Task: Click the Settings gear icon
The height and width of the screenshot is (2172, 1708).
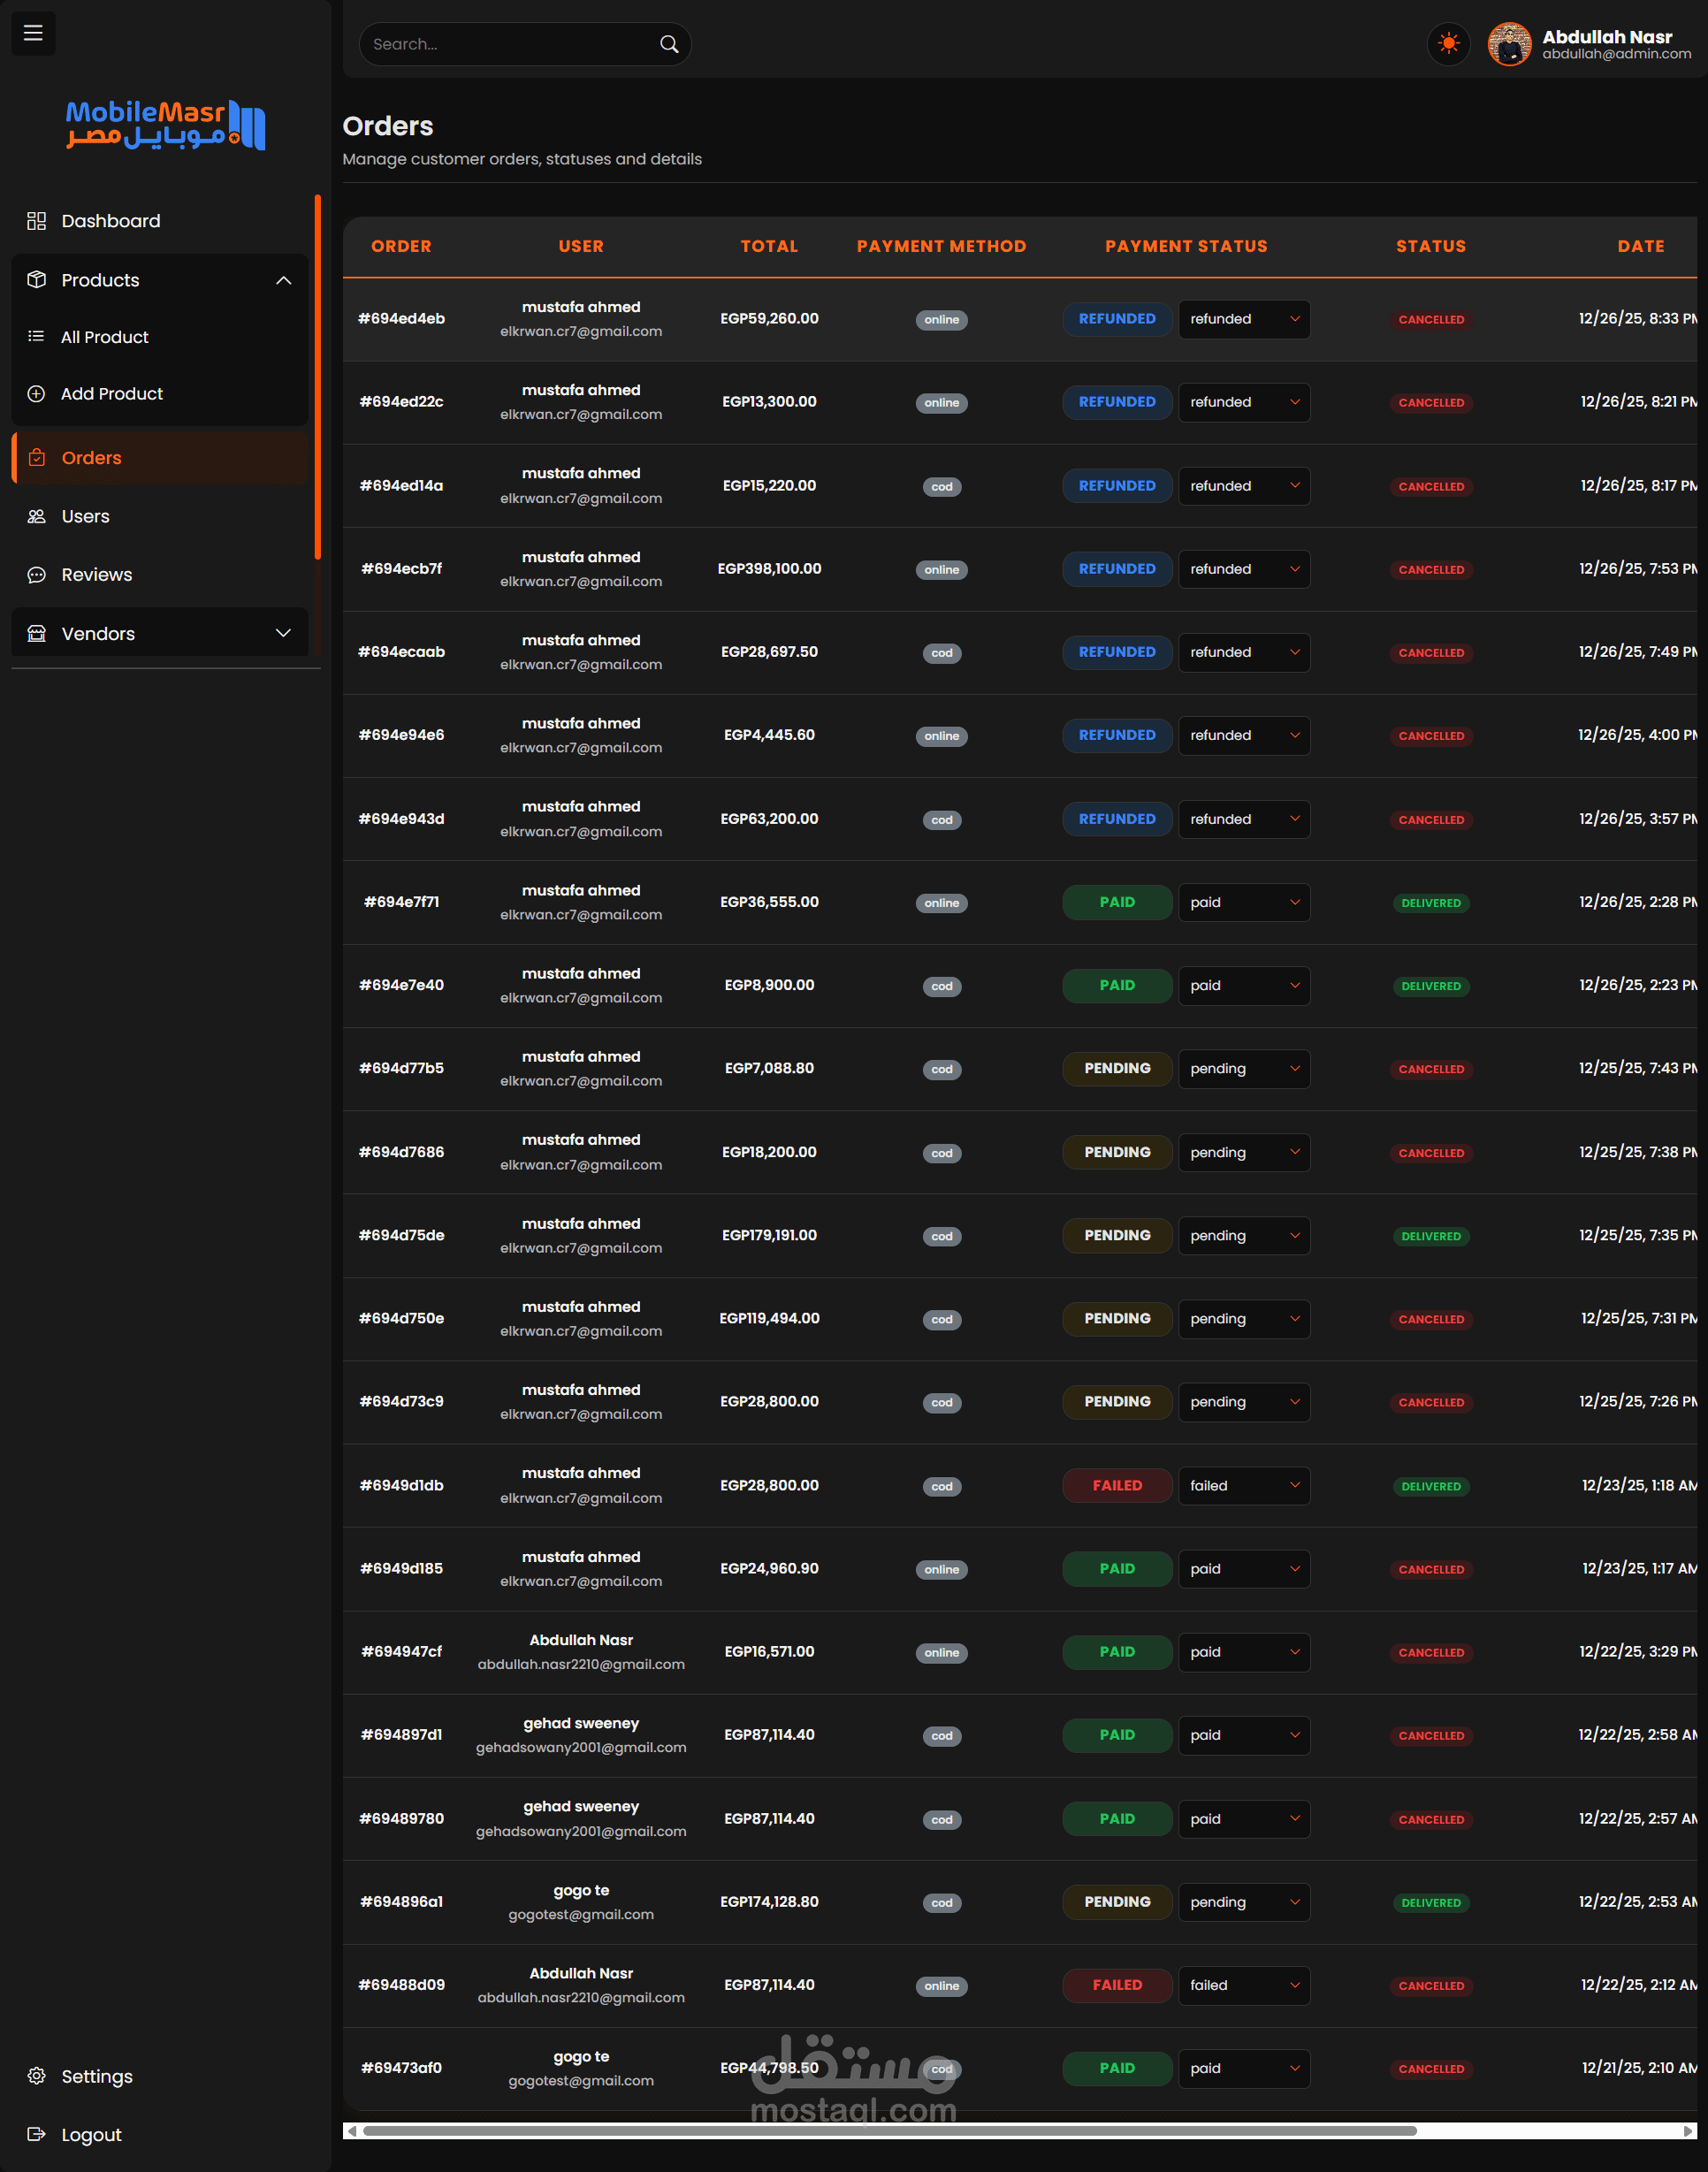Action: [37, 2076]
